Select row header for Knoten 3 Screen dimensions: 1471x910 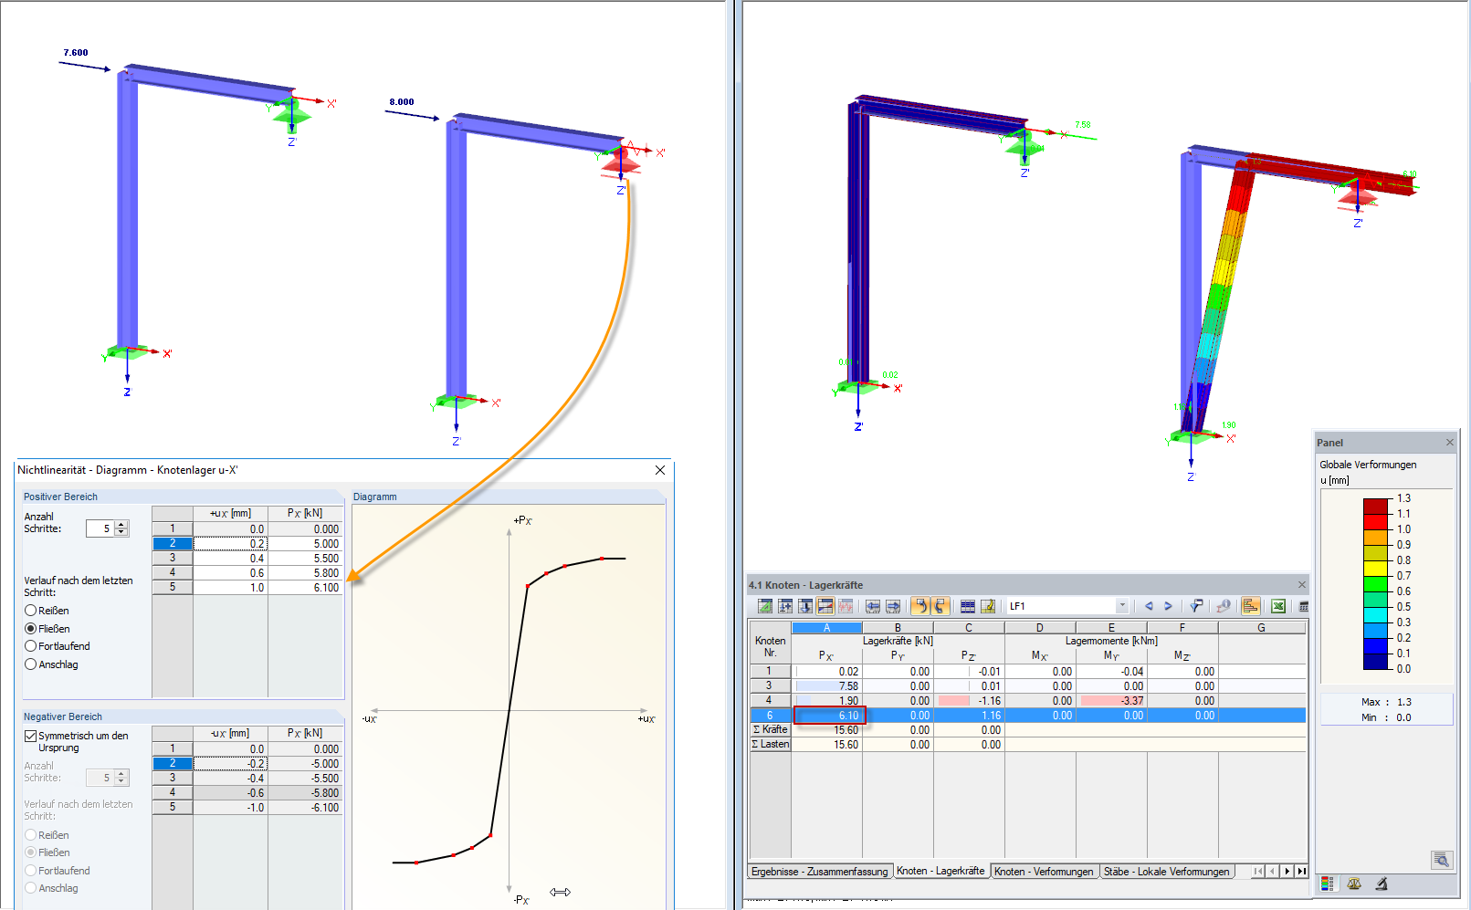click(x=770, y=685)
